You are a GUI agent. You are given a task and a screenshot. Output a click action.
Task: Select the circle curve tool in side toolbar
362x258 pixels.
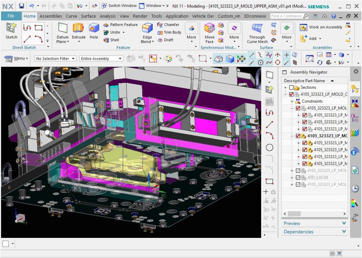click(x=269, y=148)
